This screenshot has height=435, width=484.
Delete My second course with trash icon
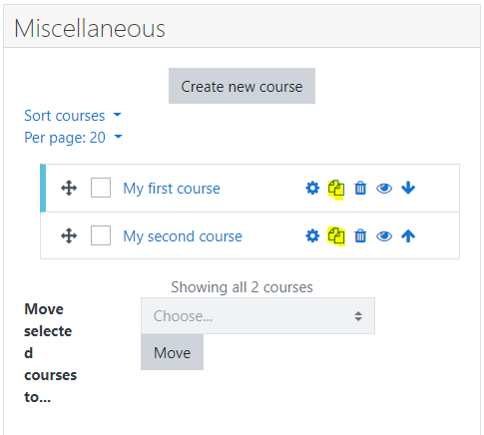pos(360,236)
